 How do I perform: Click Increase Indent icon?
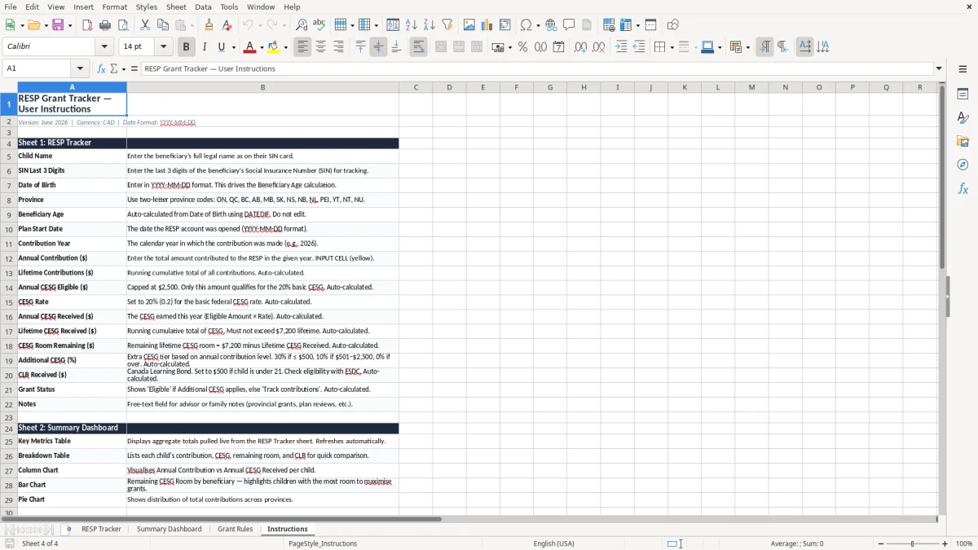621,47
